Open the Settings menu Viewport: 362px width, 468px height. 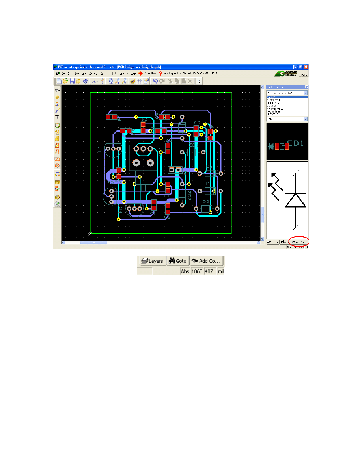tap(93, 73)
